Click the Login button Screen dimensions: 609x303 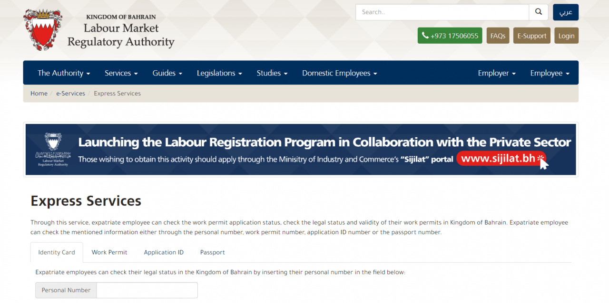click(566, 35)
